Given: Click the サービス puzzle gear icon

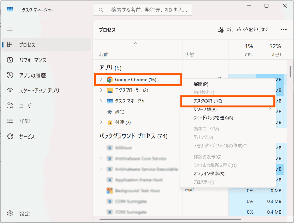Looking at the screenshot, I should point(10,136).
